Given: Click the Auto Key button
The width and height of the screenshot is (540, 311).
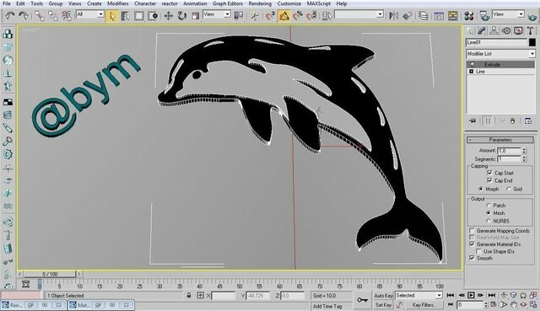Looking at the screenshot, I should tap(383, 296).
